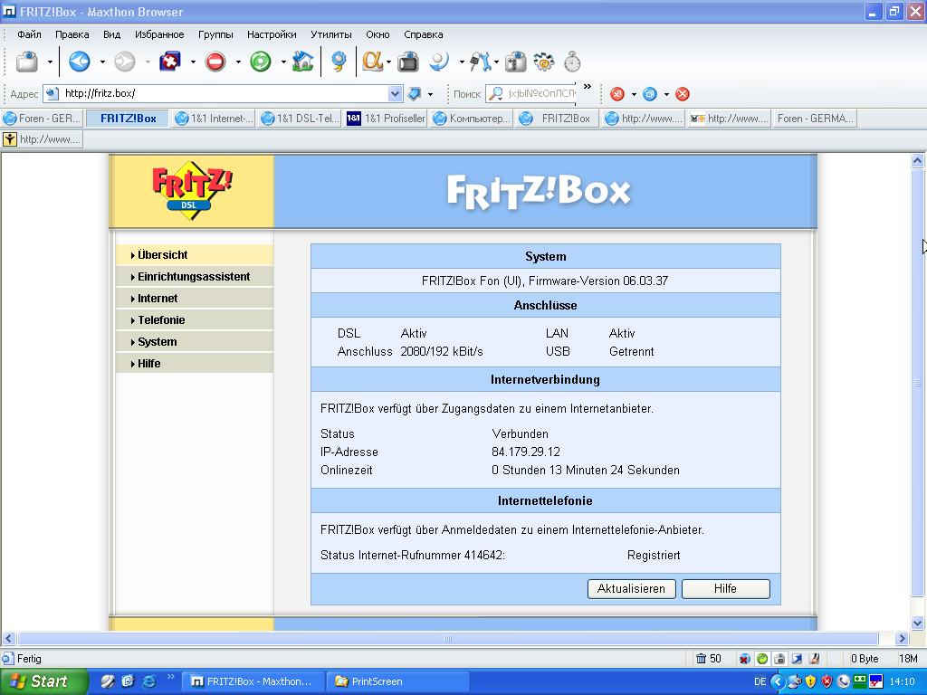This screenshot has width=927, height=695.
Task: Expand the address bar URL dropdown
Action: [x=396, y=93]
